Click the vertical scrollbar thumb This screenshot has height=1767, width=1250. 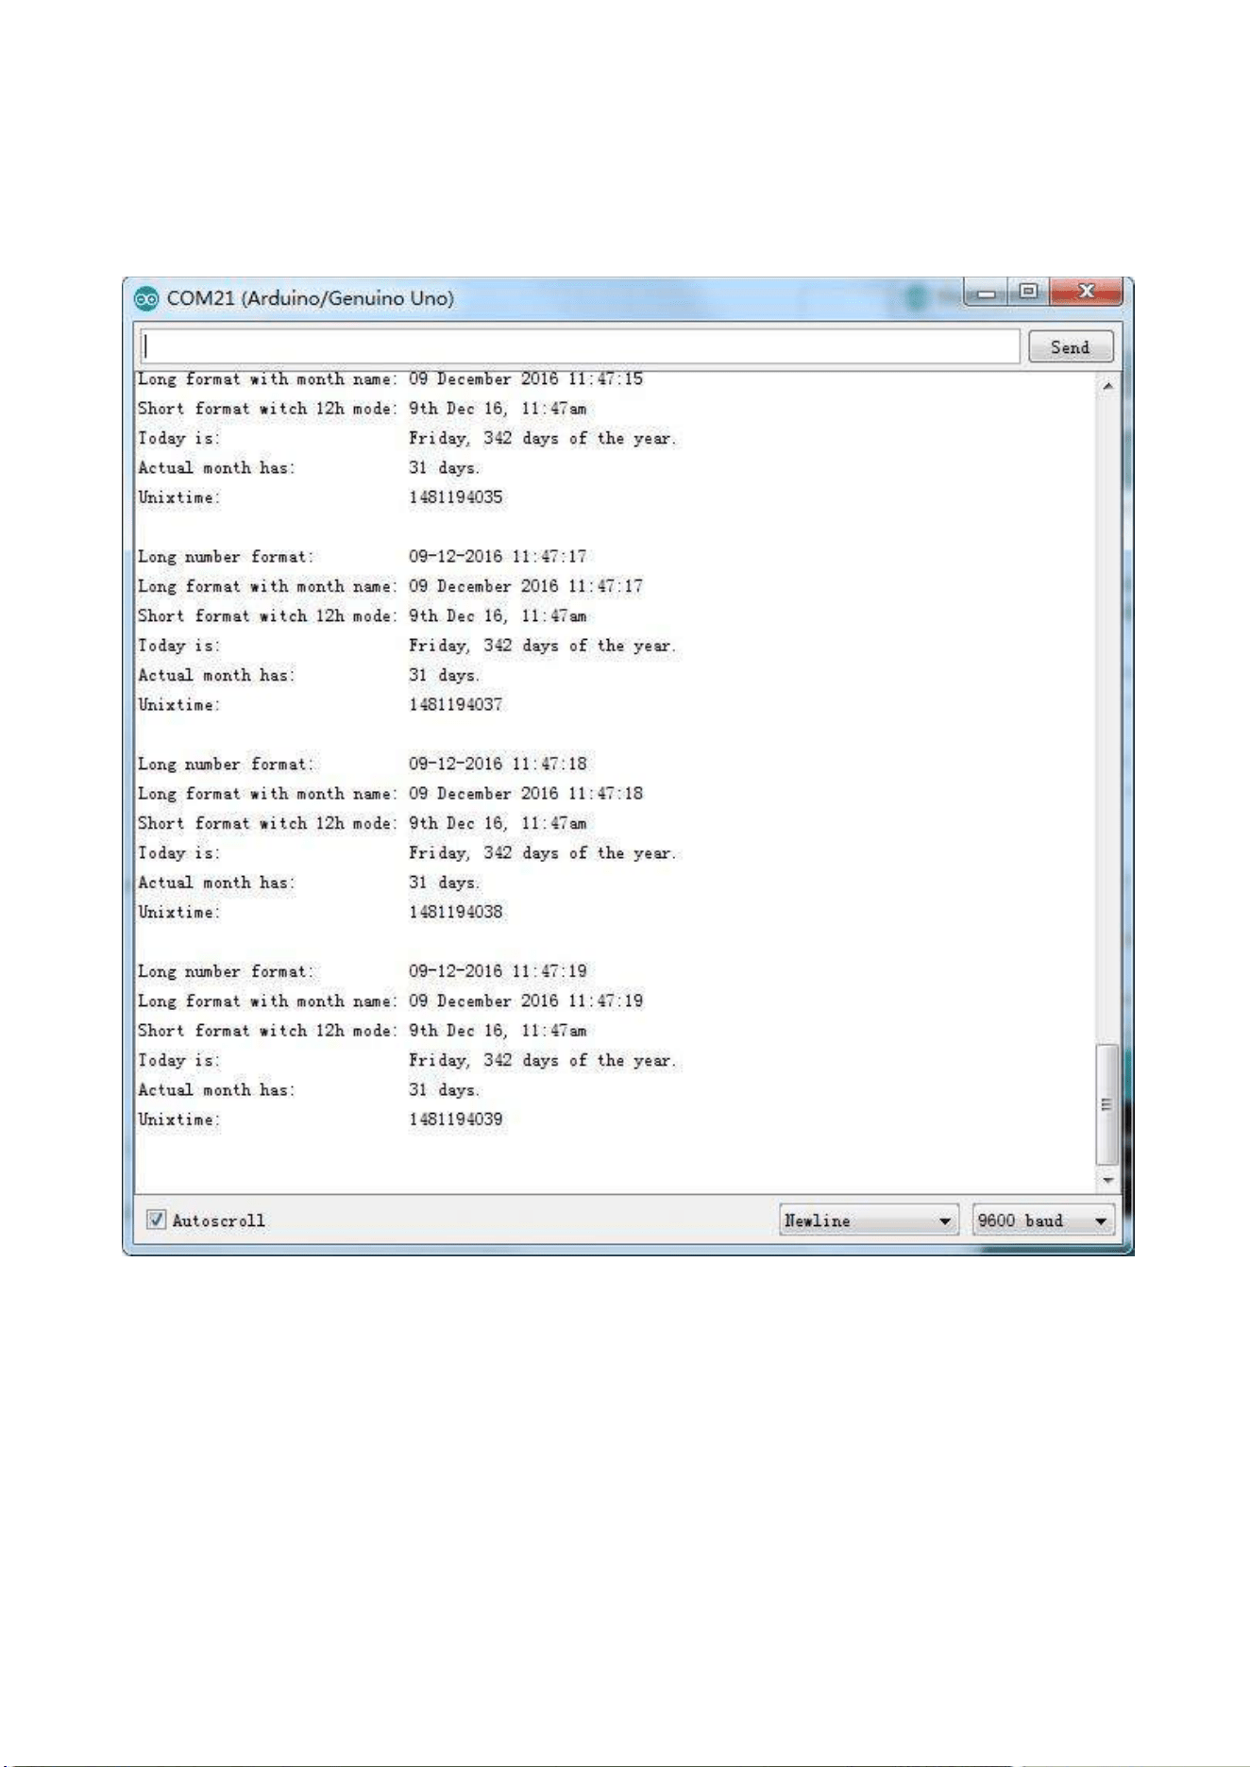pyautogui.click(x=1107, y=1104)
